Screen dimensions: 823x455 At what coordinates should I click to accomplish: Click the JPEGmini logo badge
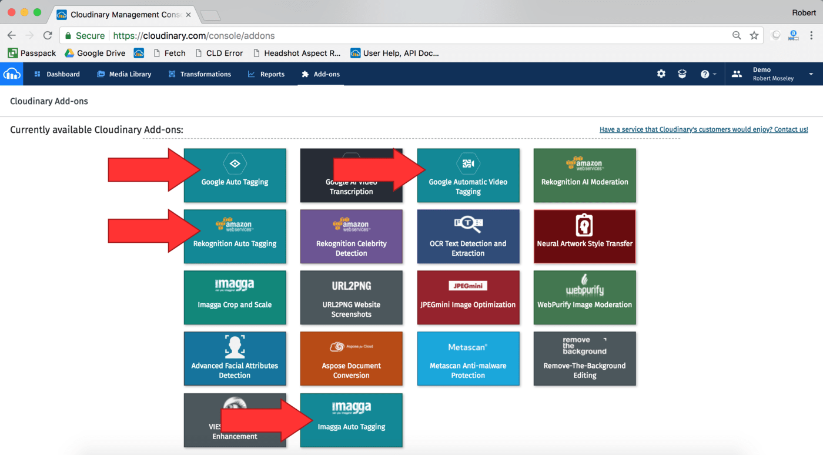[468, 286]
